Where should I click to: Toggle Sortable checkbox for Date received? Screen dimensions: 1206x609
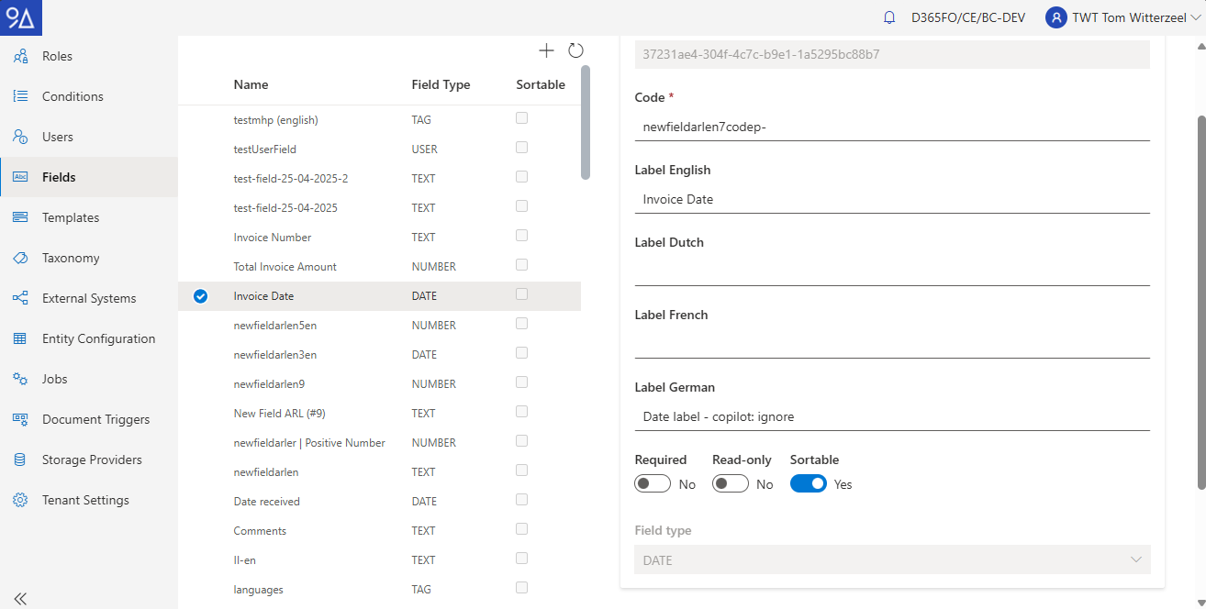click(522, 500)
